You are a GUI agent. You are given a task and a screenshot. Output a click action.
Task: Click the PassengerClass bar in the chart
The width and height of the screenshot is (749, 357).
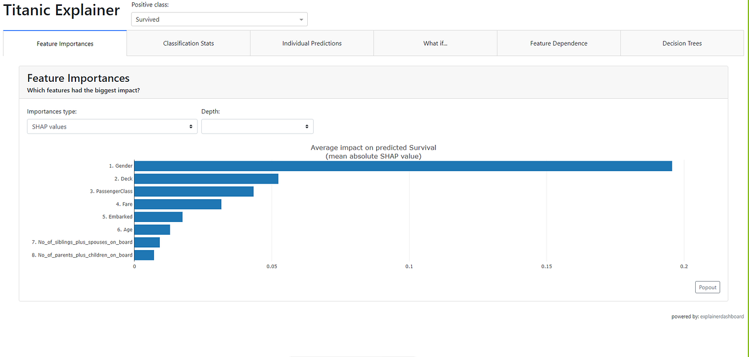tap(193, 191)
